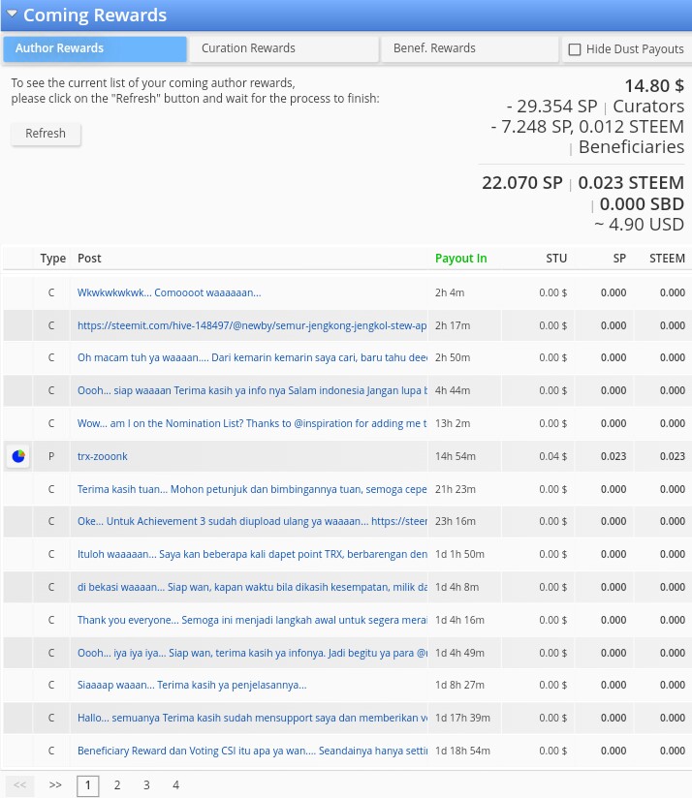The image size is (692, 798).
Task: Open the 'Oh macam tuh ya waaaan' comment
Action: click(x=252, y=357)
